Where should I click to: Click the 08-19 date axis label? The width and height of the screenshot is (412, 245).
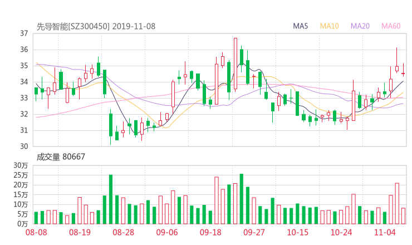(x=80, y=232)
